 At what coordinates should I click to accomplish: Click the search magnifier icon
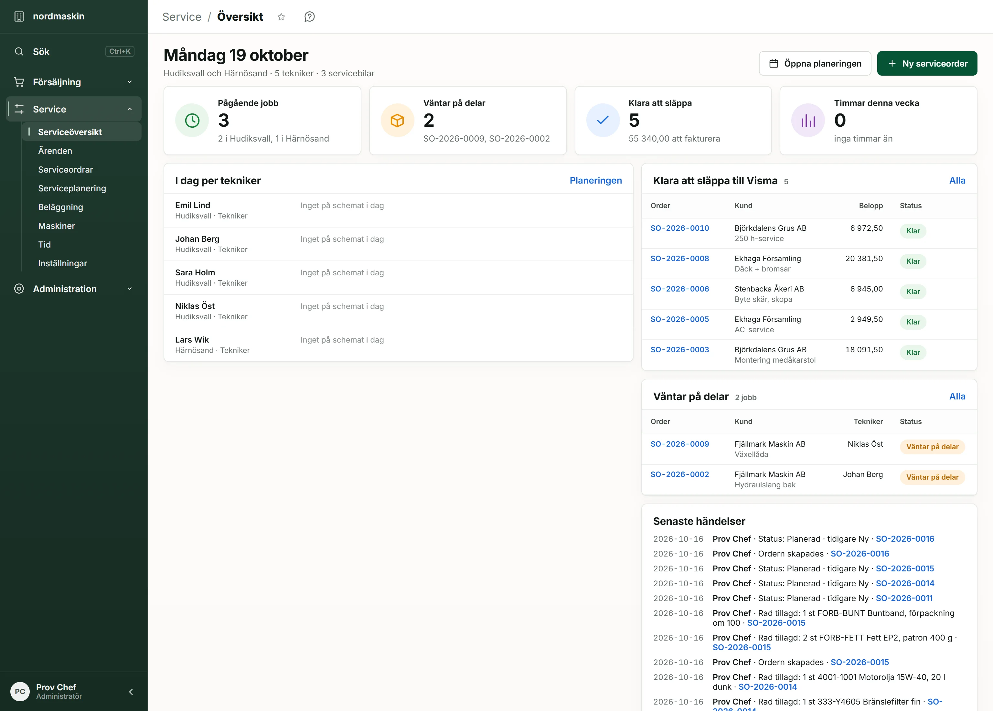19,51
